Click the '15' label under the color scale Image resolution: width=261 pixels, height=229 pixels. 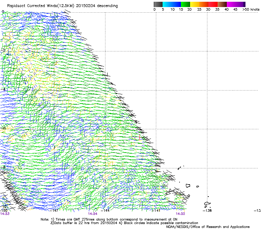pyautogui.click(x=181, y=10)
